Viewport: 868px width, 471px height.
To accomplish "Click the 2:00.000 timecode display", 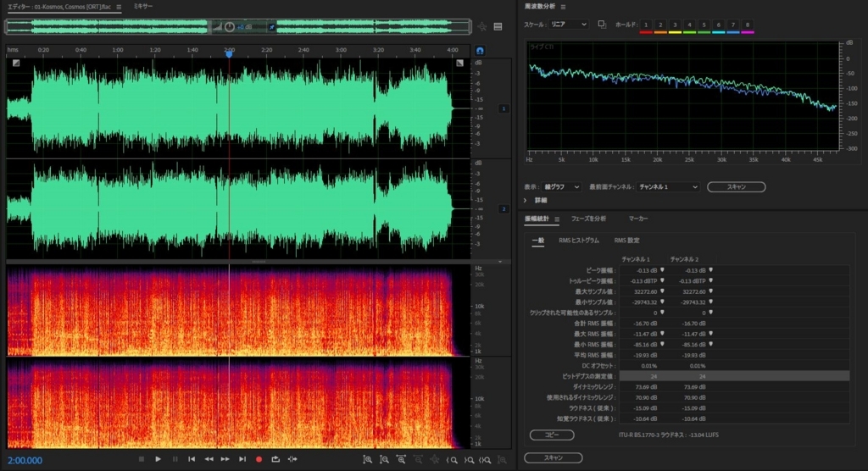I will [x=25, y=461].
